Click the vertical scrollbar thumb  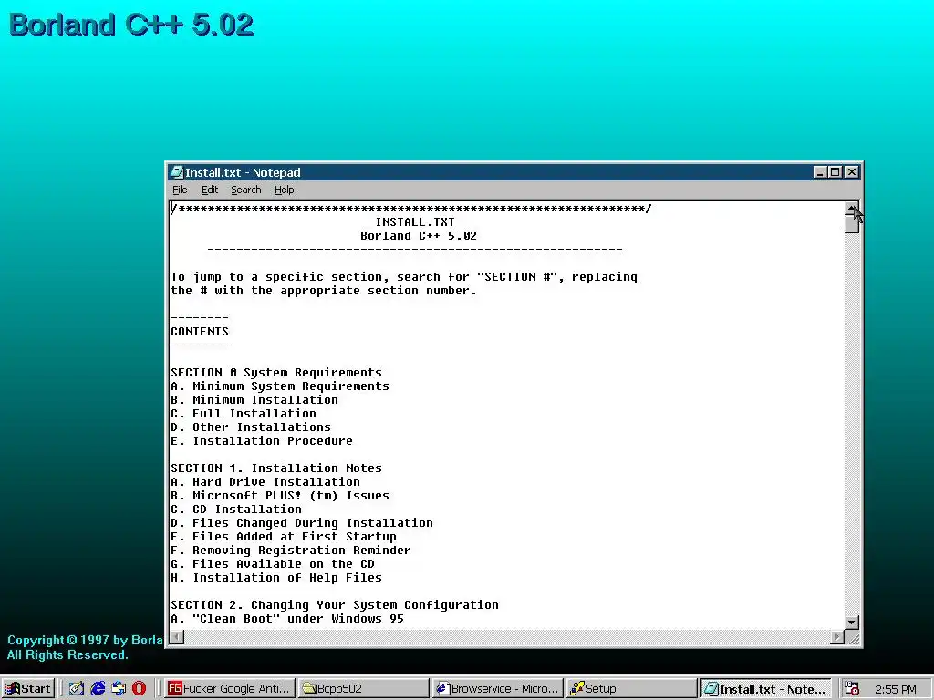852,224
